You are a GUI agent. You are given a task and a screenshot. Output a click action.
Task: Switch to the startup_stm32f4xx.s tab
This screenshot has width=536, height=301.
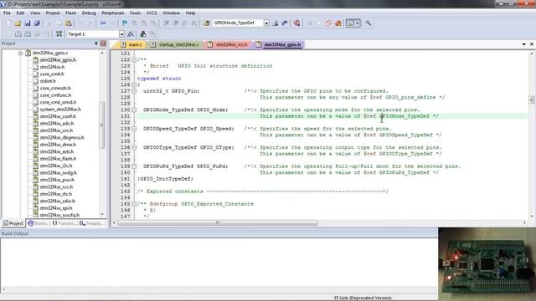pos(175,44)
